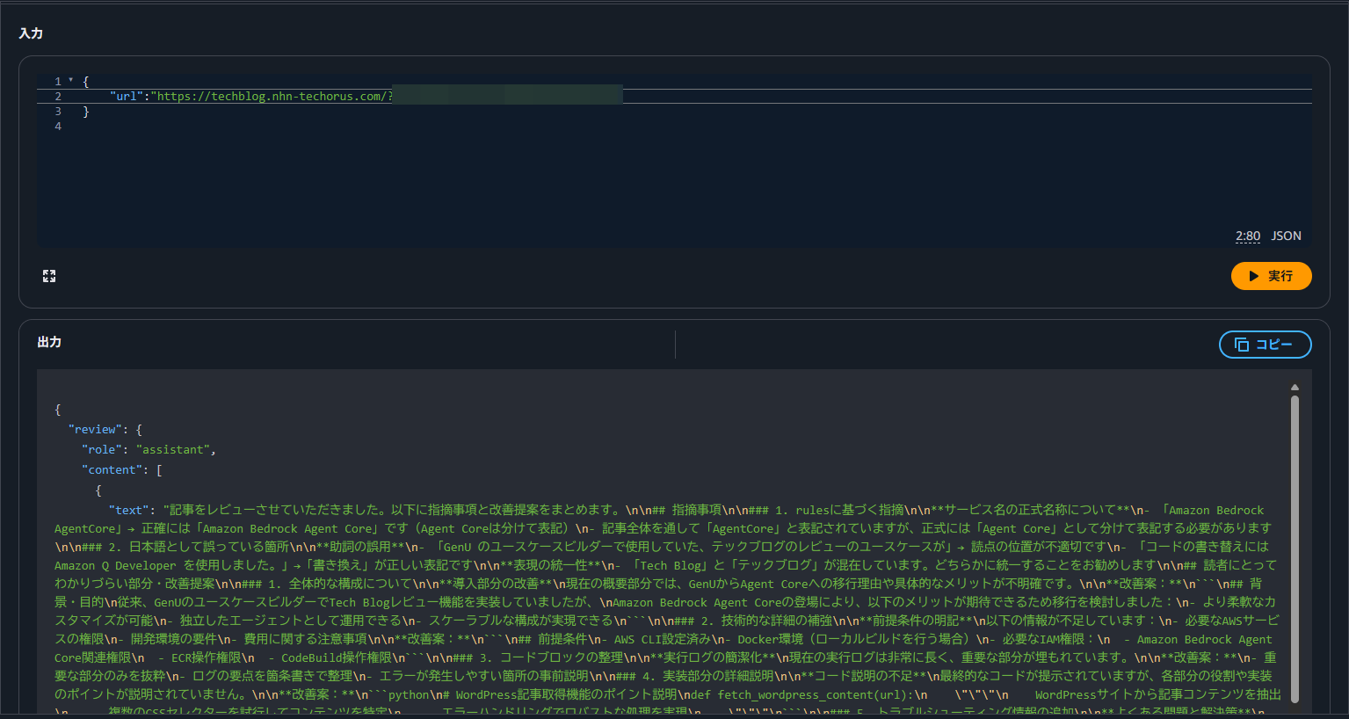Click the underlined 2:80 cursor position indicator
This screenshot has width=1349, height=719.
tap(1247, 236)
